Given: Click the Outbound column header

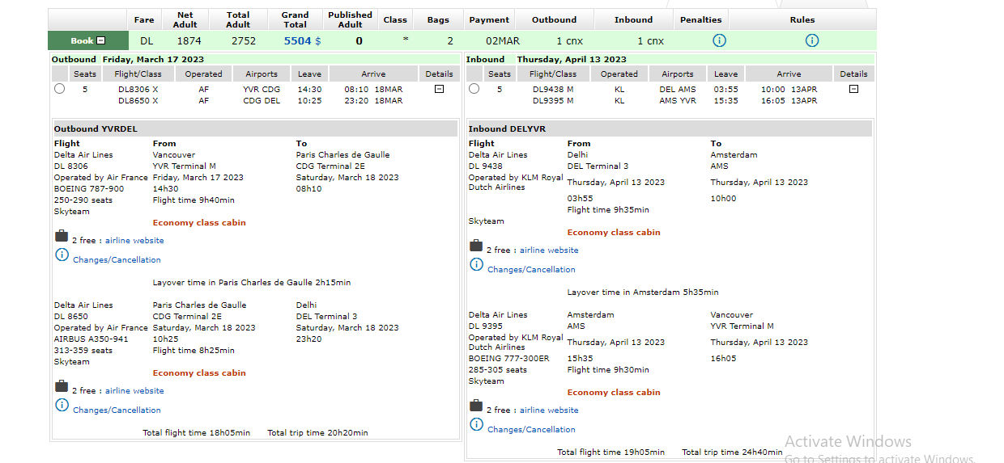Looking at the screenshot, I should (x=554, y=20).
